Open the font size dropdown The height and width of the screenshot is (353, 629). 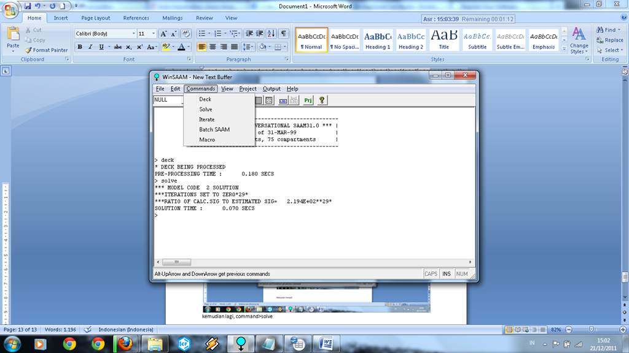(153, 34)
